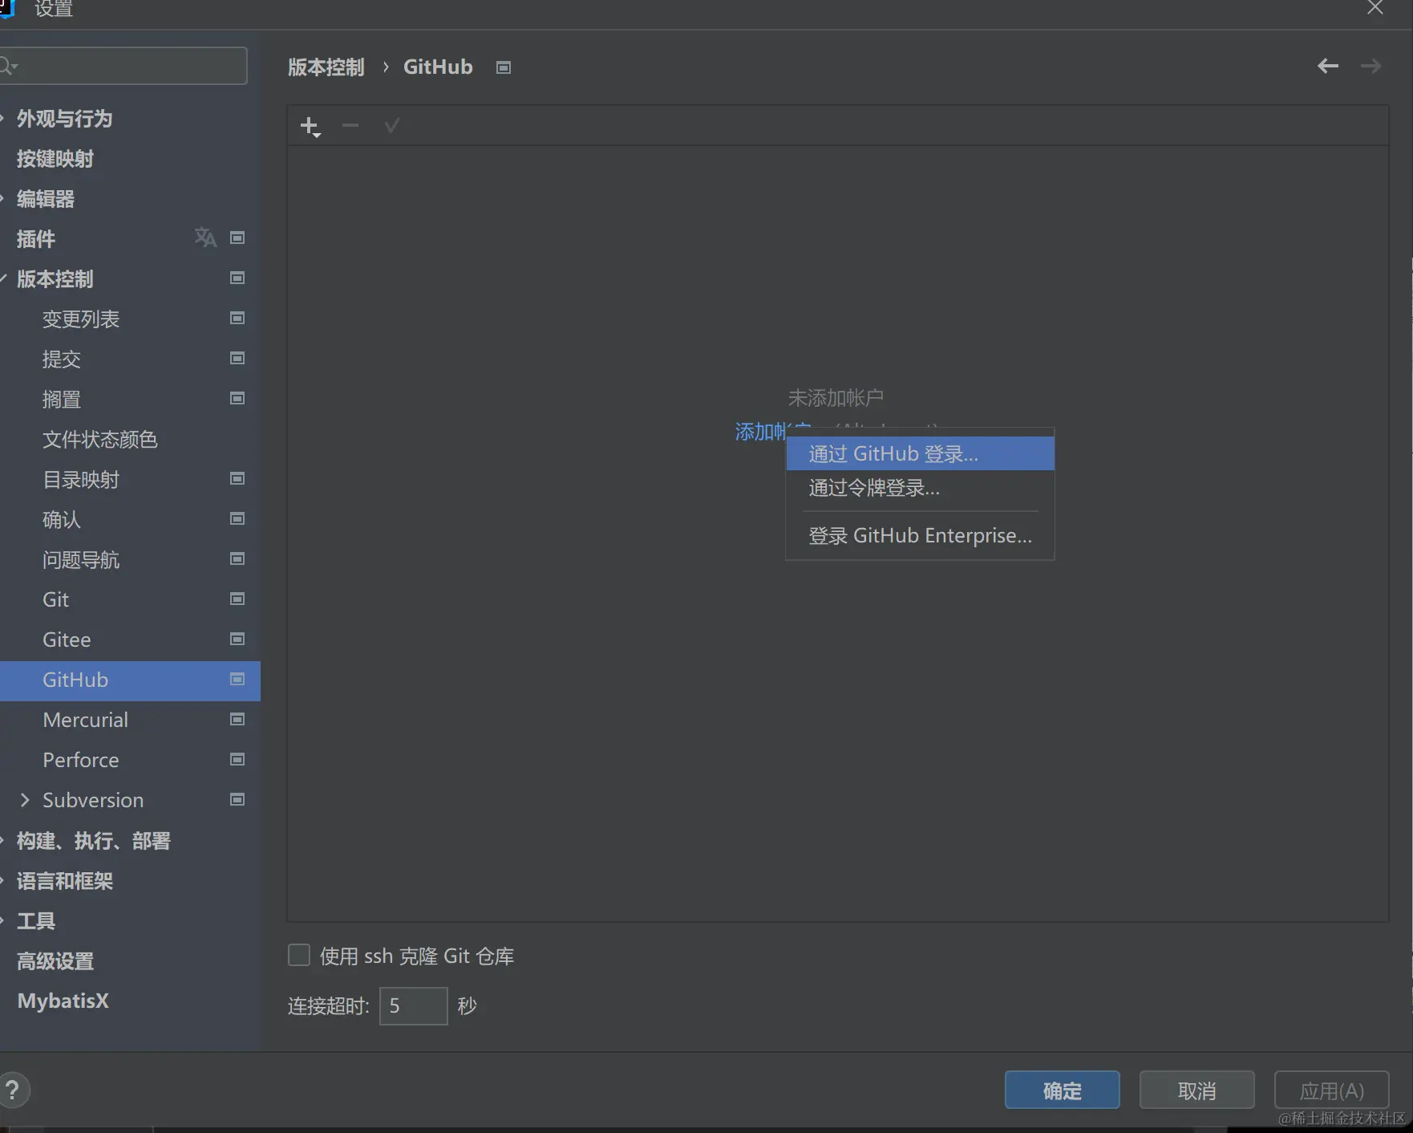
Task: Click the back arrow navigation icon
Action: tap(1328, 66)
